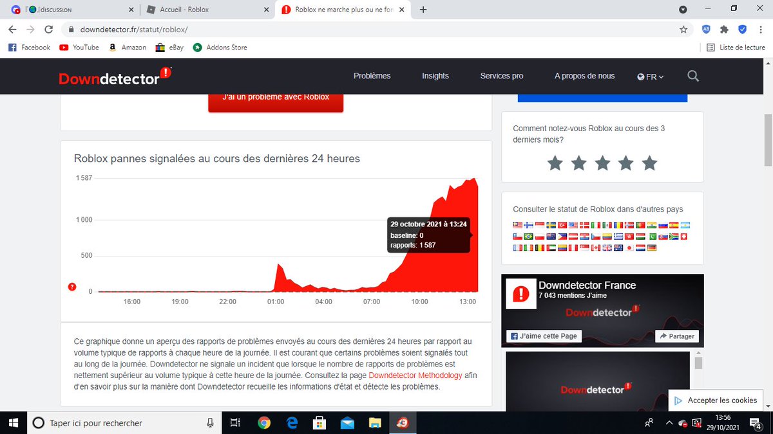
Task: Open the Chrome extensions puzzle icon
Action: 724,30
